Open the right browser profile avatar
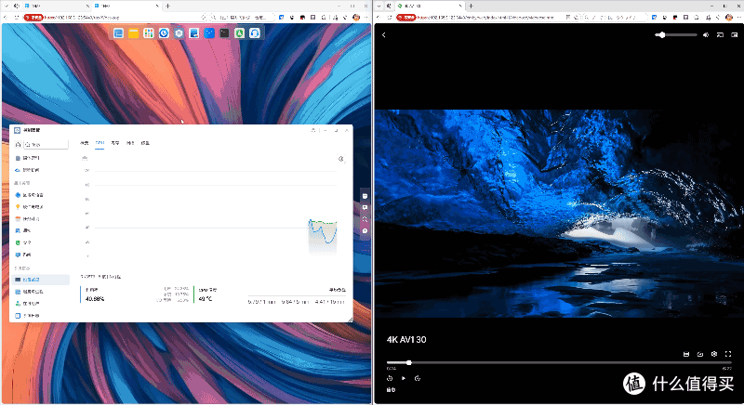Image resolution: width=744 pixels, height=405 pixels. tap(729, 17)
